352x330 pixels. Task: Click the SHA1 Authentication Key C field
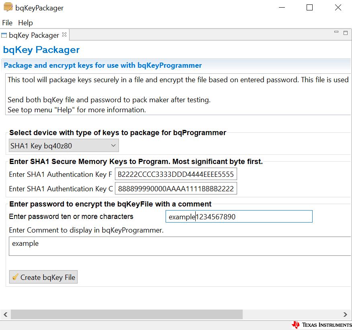point(176,189)
